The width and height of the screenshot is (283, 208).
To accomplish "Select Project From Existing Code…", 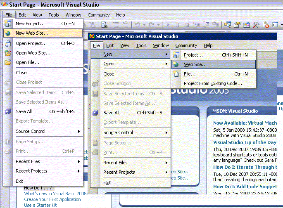I will pos(214,83).
